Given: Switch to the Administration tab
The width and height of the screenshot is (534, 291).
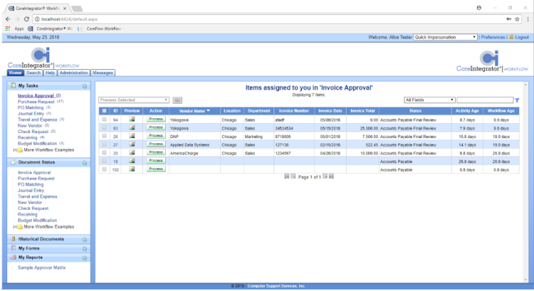Looking at the screenshot, I should pyautogui.click(x=73, y=73).
